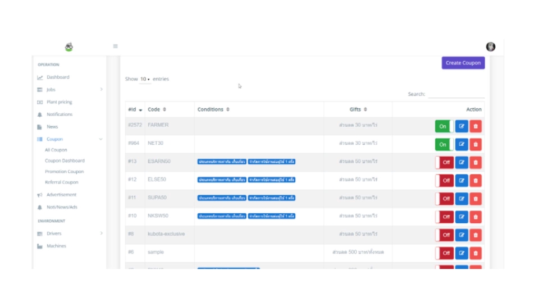This screenshot has height=303, width=539.
Task: Edit the ESARN50 coupon
Action: pyautogui.click(x=462, y=162)
